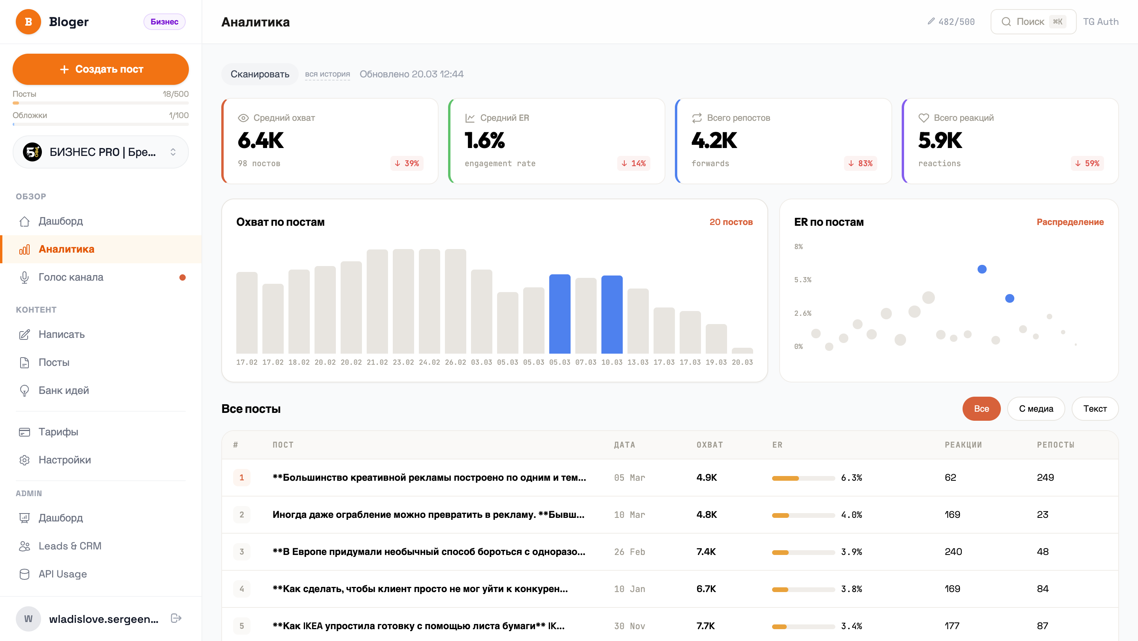Select the Все posts filter
1138x641 pixels.
coord(981,409)
